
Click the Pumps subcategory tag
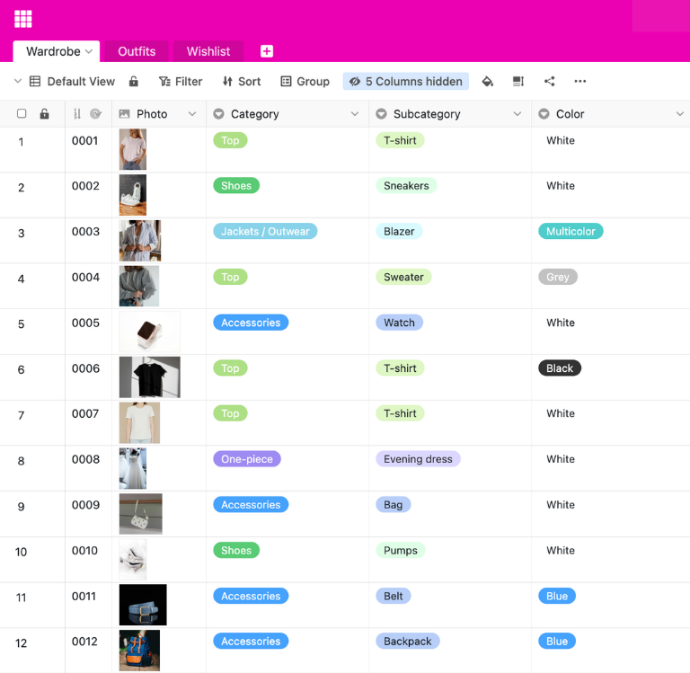(401, 551)
